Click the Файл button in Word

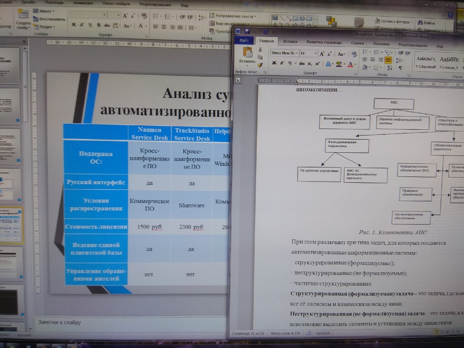click(244, 40)
